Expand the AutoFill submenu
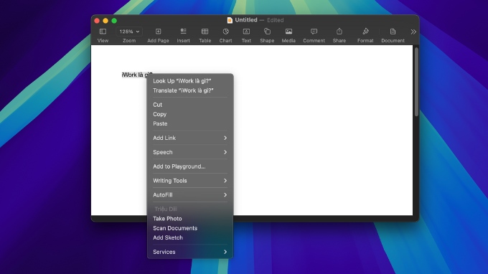Image resolution: width=488 pixels, height=274 pixels. (x=190, y=195)
